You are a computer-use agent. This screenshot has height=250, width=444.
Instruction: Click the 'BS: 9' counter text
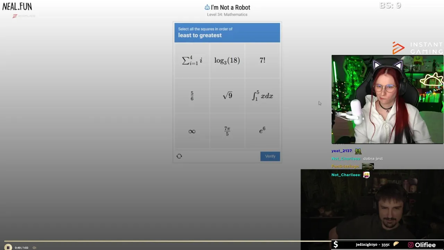click(390, 5)
